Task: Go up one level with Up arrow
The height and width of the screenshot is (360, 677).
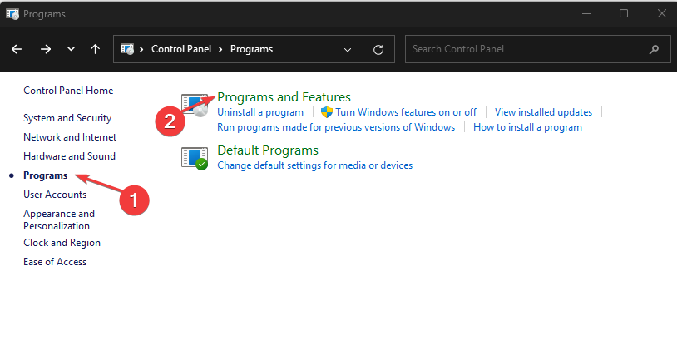Action: pyautogui.click(x=95, y=49)
